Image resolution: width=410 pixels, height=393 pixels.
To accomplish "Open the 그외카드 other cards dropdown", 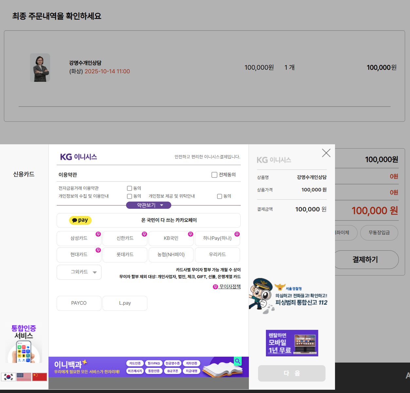I will click(x=79, y=272).
